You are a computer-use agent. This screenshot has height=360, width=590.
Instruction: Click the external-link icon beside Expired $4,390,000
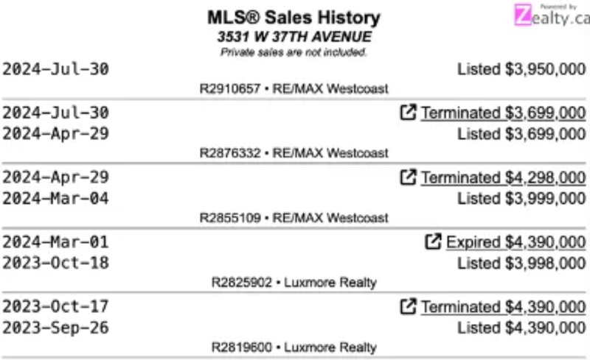(434, 241)
